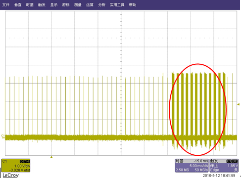This screenshot has width=241, height=179.
Task: Click the C1 channel descriptor box
Action: click(16, 166)
